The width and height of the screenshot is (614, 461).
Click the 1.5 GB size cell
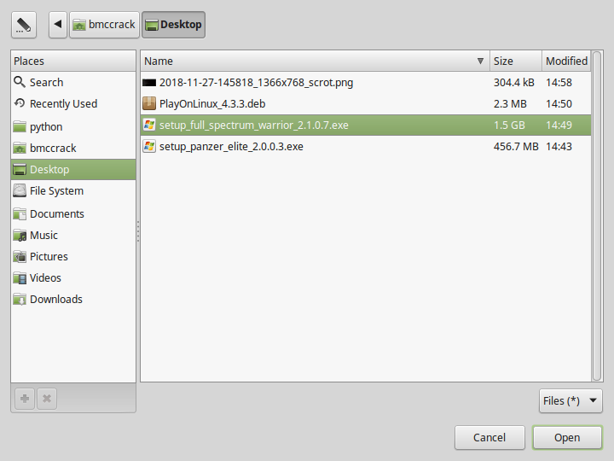[509, 125]
